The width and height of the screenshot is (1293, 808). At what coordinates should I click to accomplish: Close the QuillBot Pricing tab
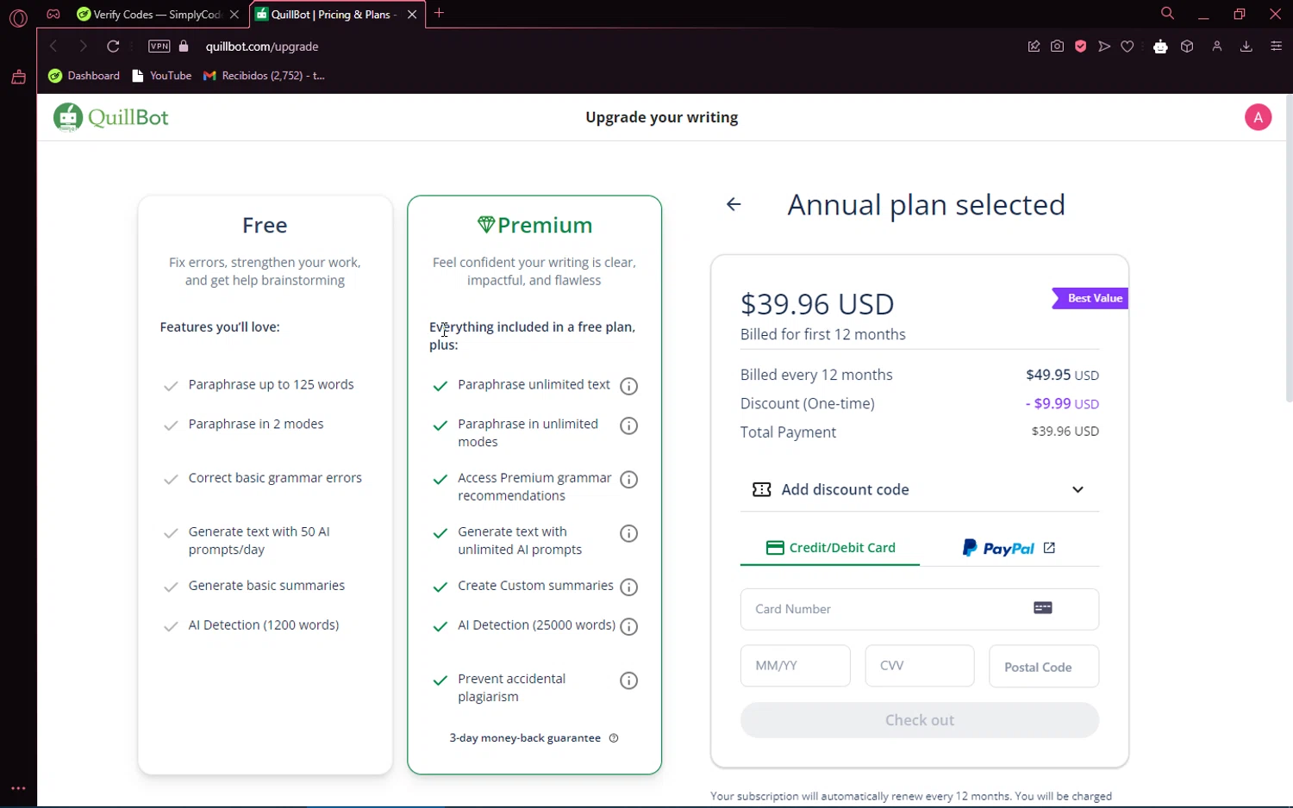pyautogui.click(x=412, y=15)
